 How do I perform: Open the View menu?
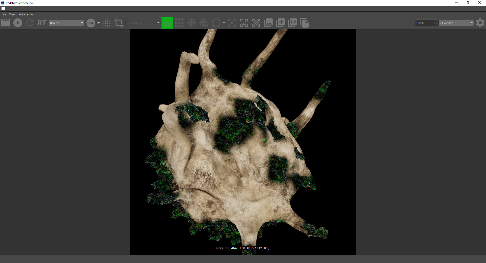(12, 14)
